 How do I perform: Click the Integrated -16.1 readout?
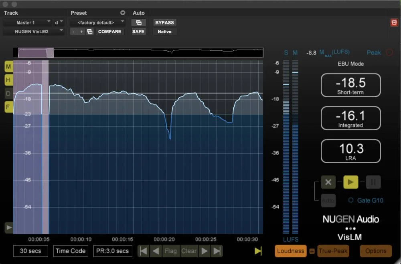click(350, 118)
